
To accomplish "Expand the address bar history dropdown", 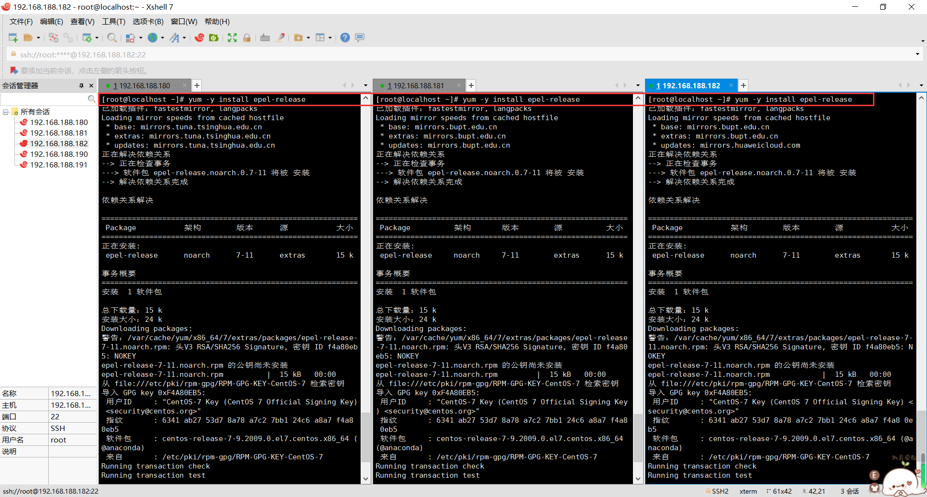I will (x=917, y=55).
